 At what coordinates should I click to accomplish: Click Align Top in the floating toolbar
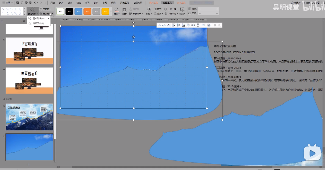click(174, 25)
